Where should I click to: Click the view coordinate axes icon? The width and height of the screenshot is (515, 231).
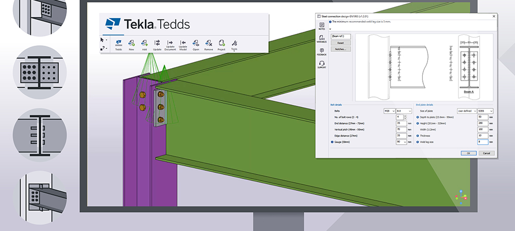point(461,197)
